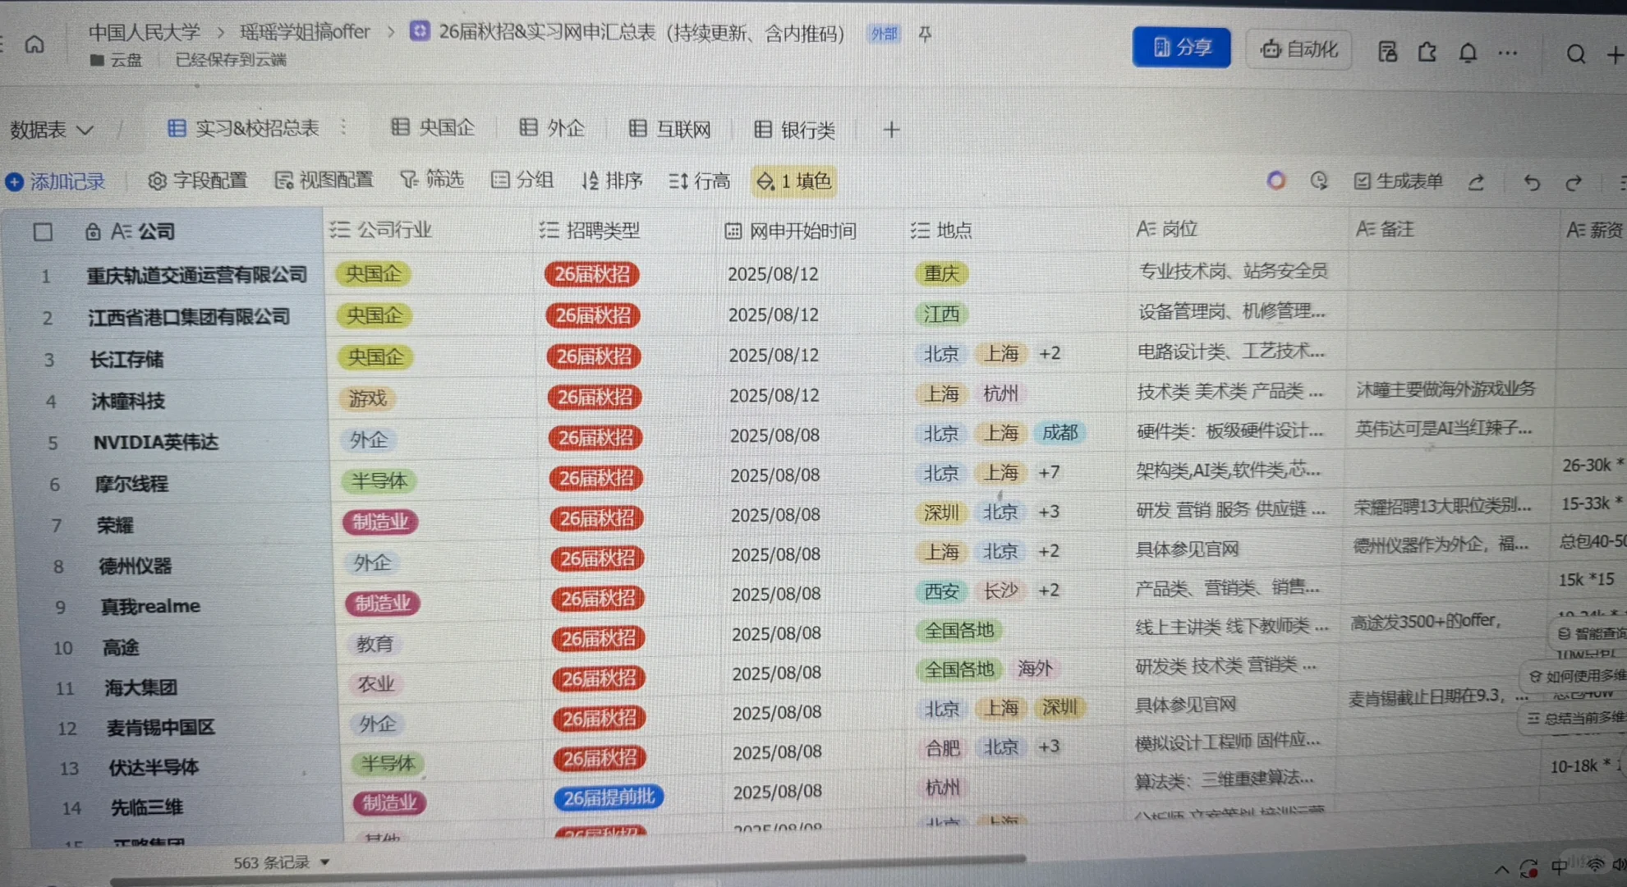The height and width of the screenshot is (887, 1627).
Task: Click the 沐瞳主要做海外游戏业务 note cell
Action: point(1445,388)
